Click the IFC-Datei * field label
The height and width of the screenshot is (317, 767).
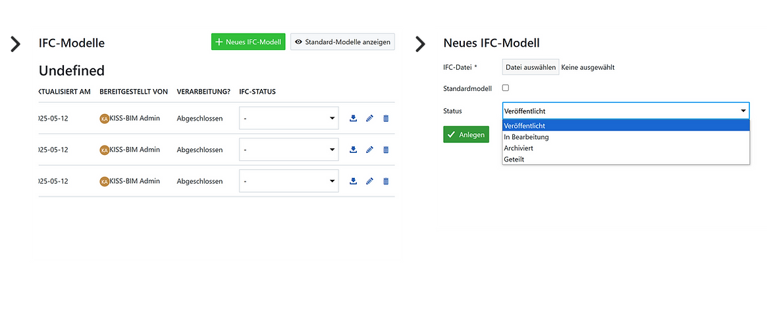coord(460,67)
